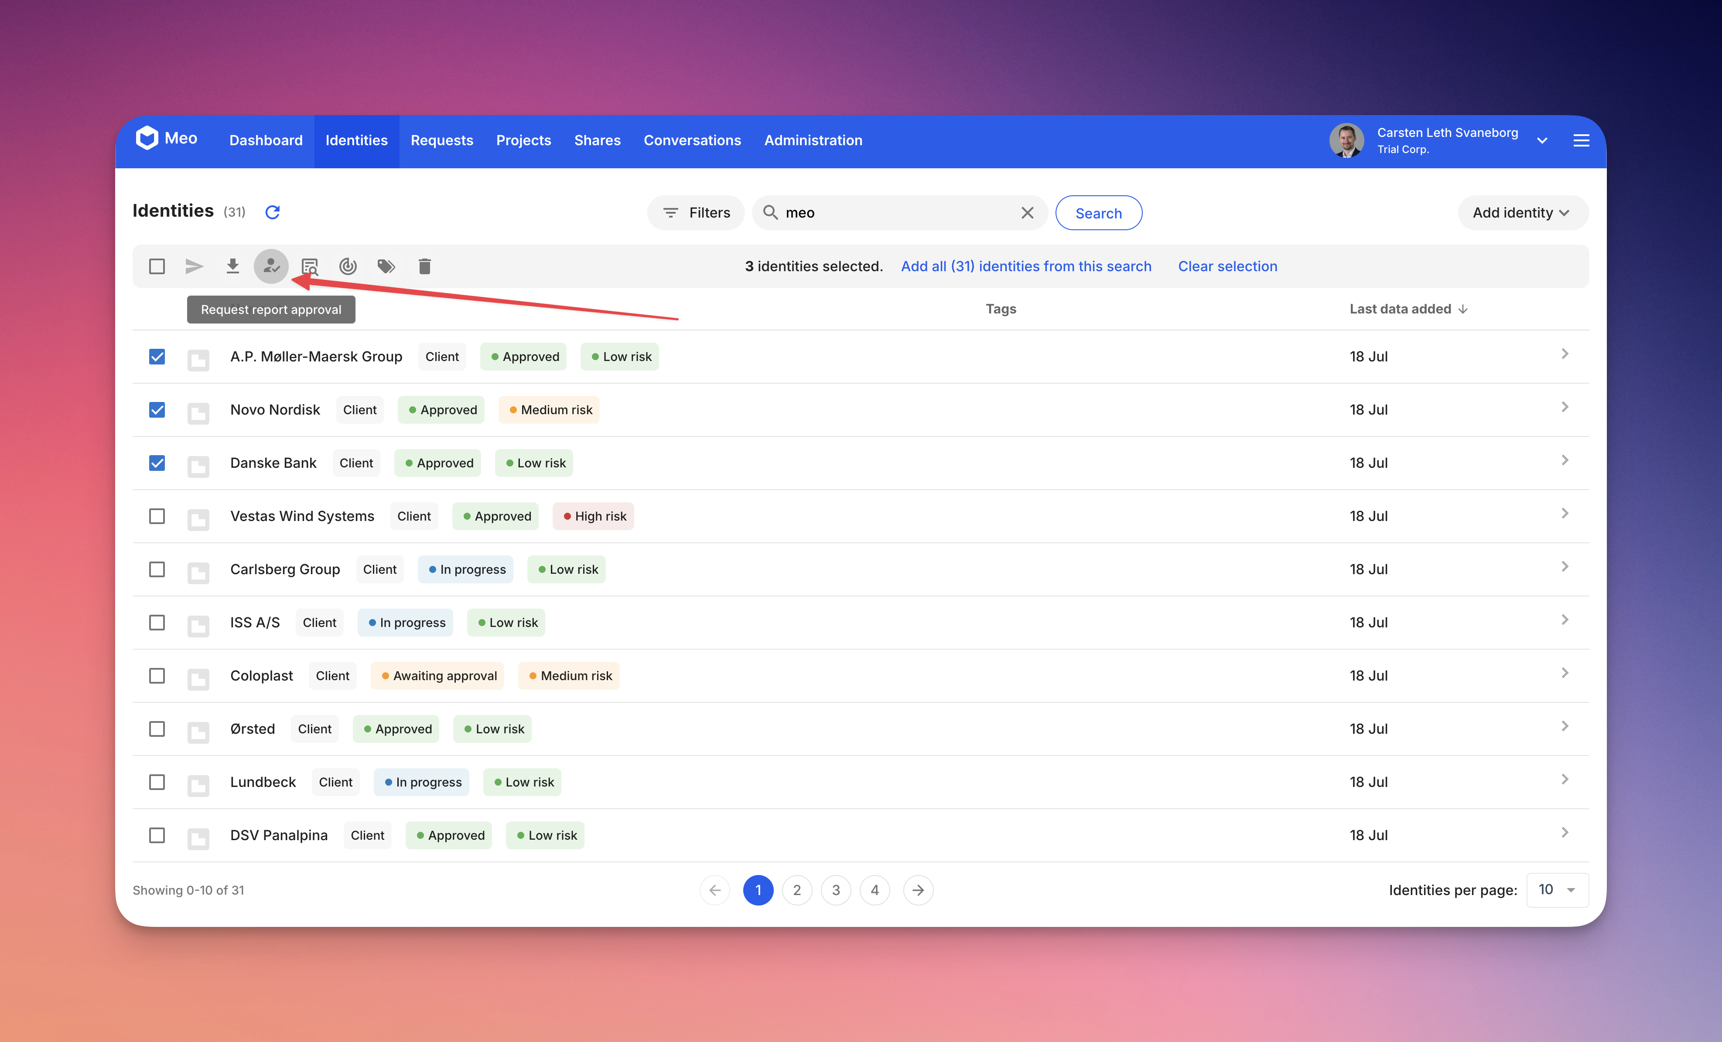The height and width of the screenshot is (1042, 1722).
Task: Open the Dashboard tab
Action: pyautogui.click(x=266, y=140)
